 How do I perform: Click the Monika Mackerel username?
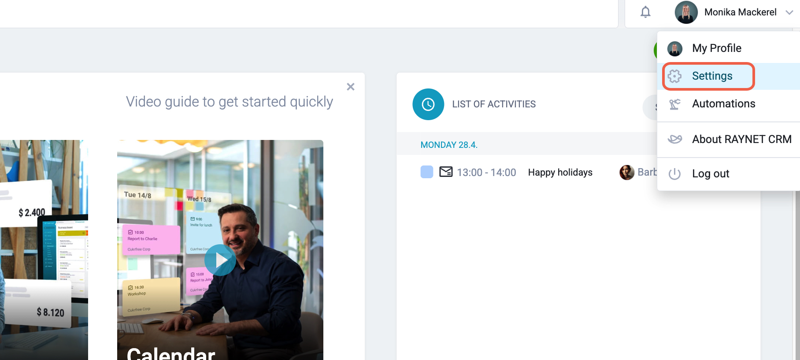point(740,12)
